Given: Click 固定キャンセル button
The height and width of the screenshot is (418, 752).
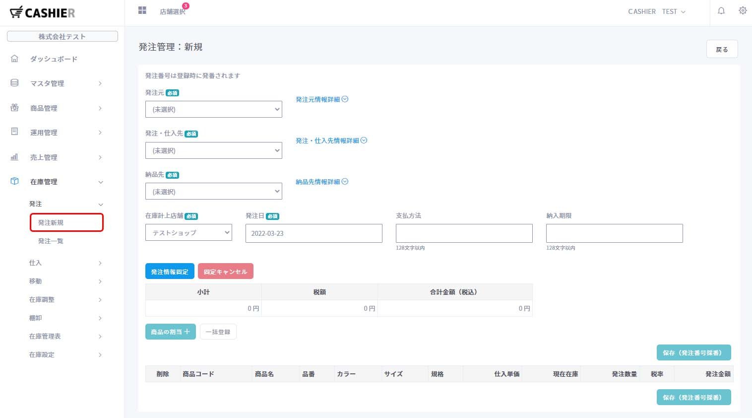Looking at the screenshot, I should click(x=226, y=272).
